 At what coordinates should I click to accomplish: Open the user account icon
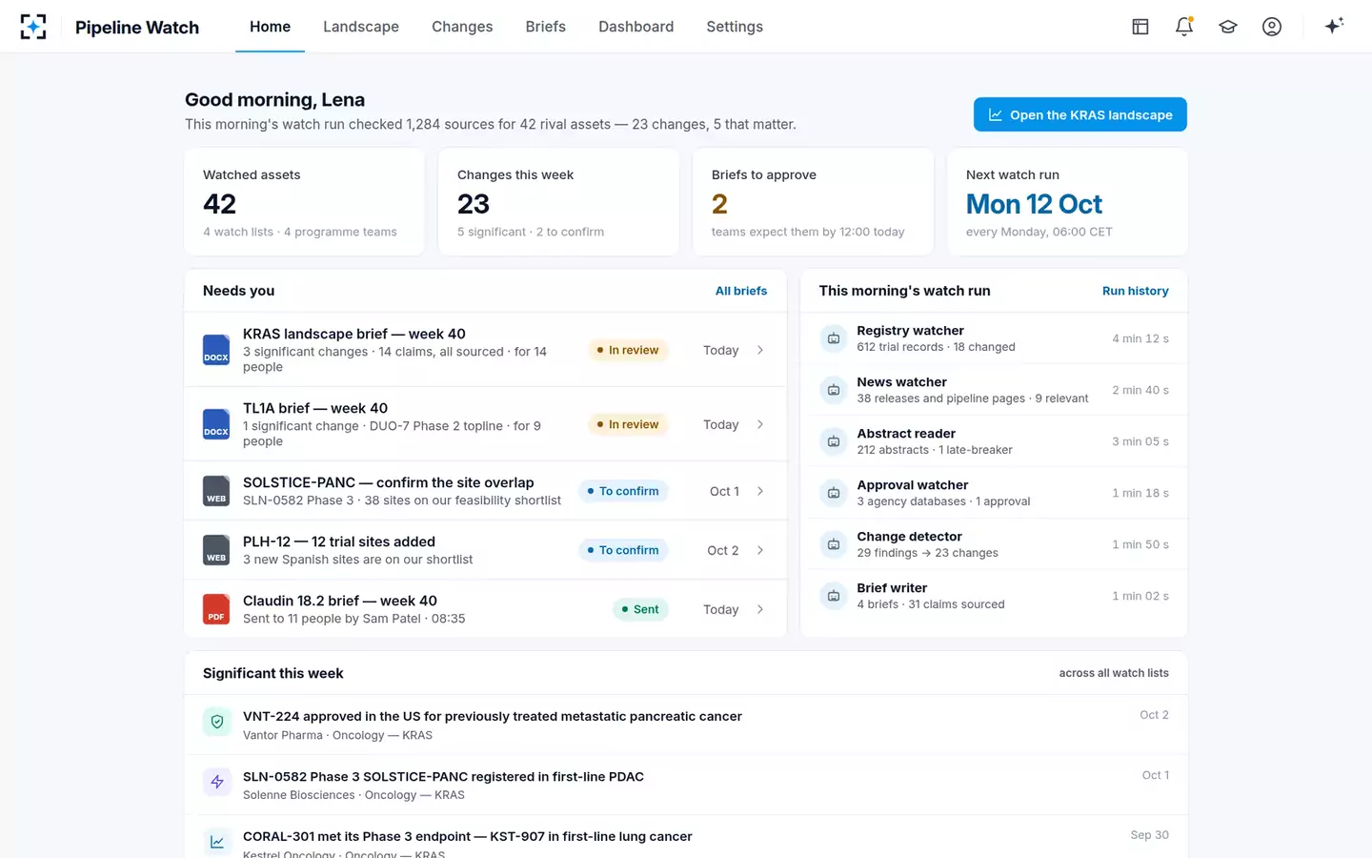tap(1272, 27)
